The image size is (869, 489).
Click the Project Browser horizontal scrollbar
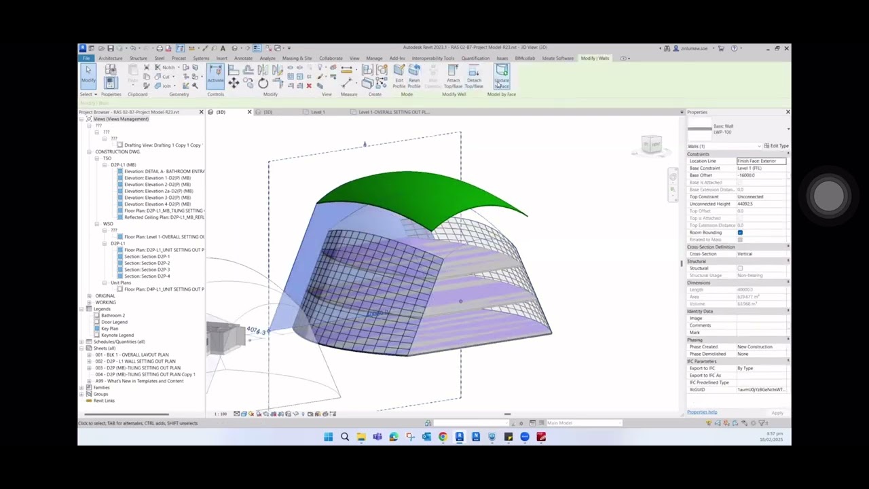tap(127, 414)
